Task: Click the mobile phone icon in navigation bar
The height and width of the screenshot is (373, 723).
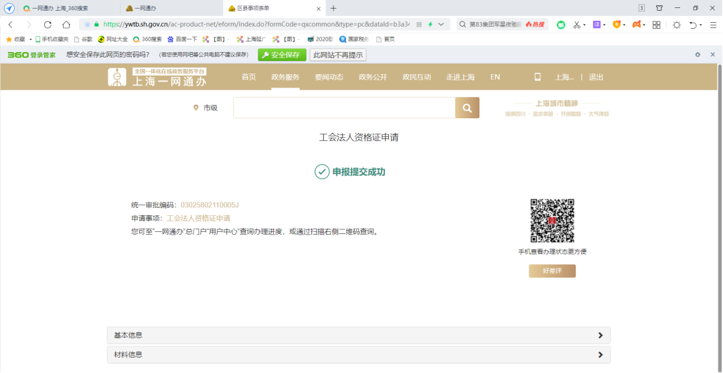Action: [537, 77]
